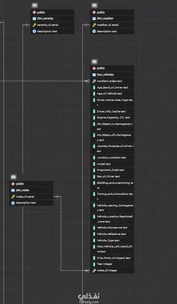Click the Accident_Index foreign key icon
The width and height of the screenshot is (177, 304).
click(x=94, y=81)
